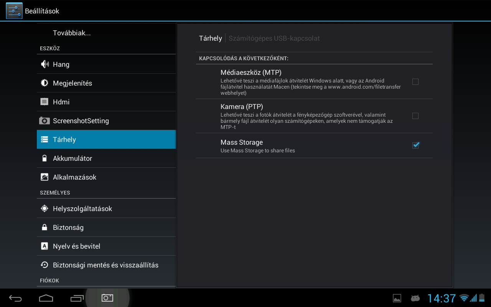491x307 pixels.
Task: Open the Továbbiak... more settings entry
Action: tap(72, 33)
